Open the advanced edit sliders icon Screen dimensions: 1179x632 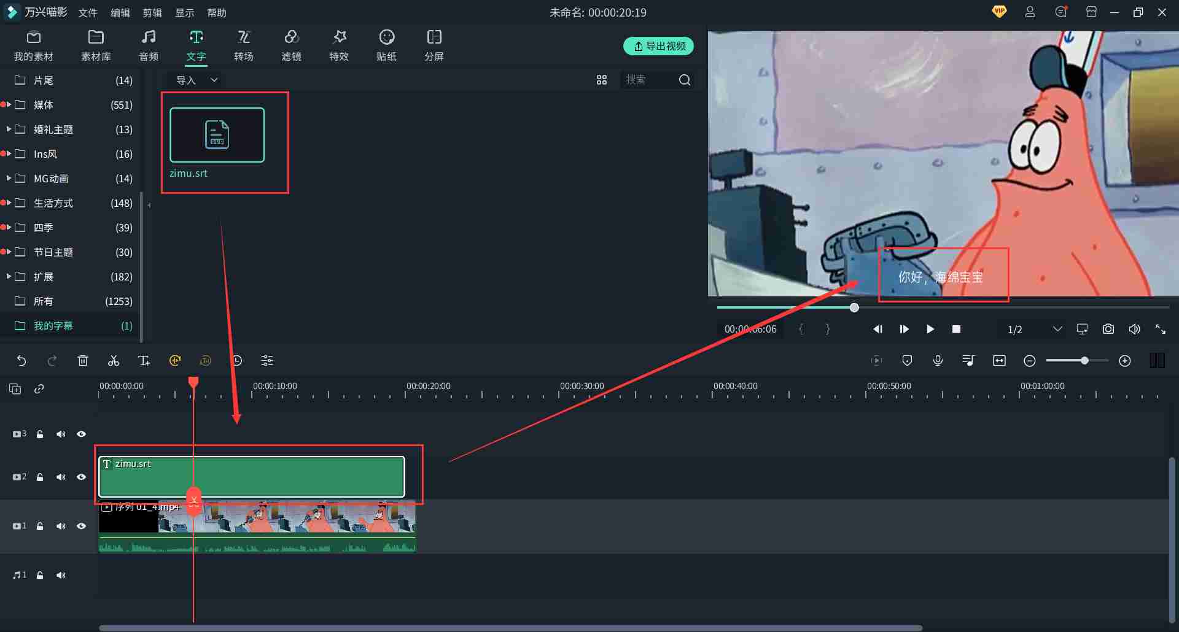267,361
